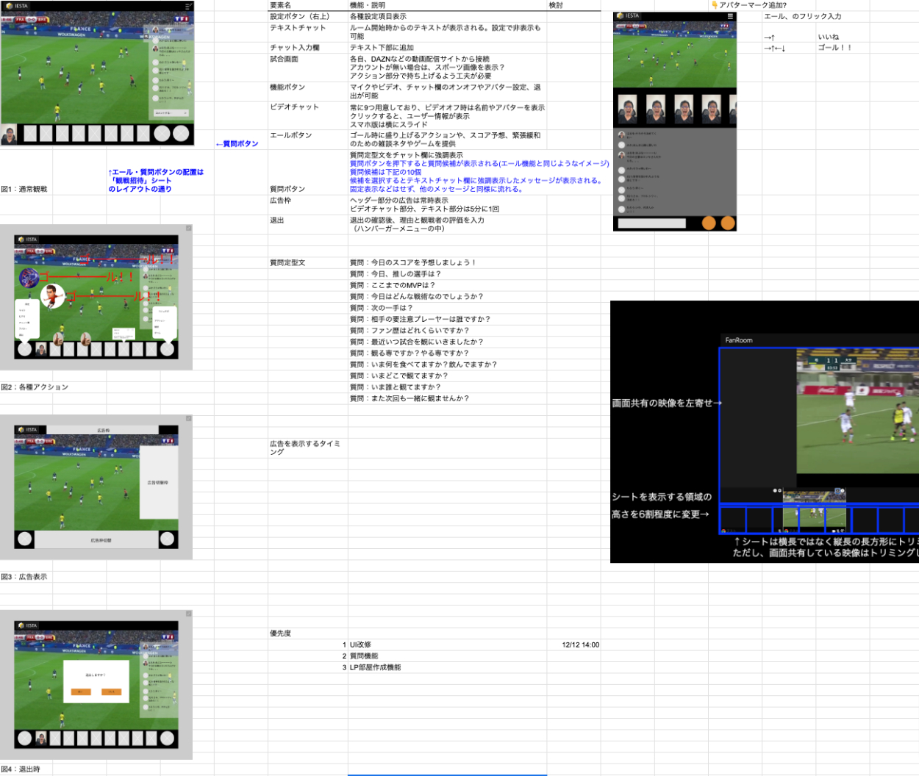This screenshot has width=919, height=776.
Task: Click the settings icon in Figure 1's top-right
Action: click(188, 6)
